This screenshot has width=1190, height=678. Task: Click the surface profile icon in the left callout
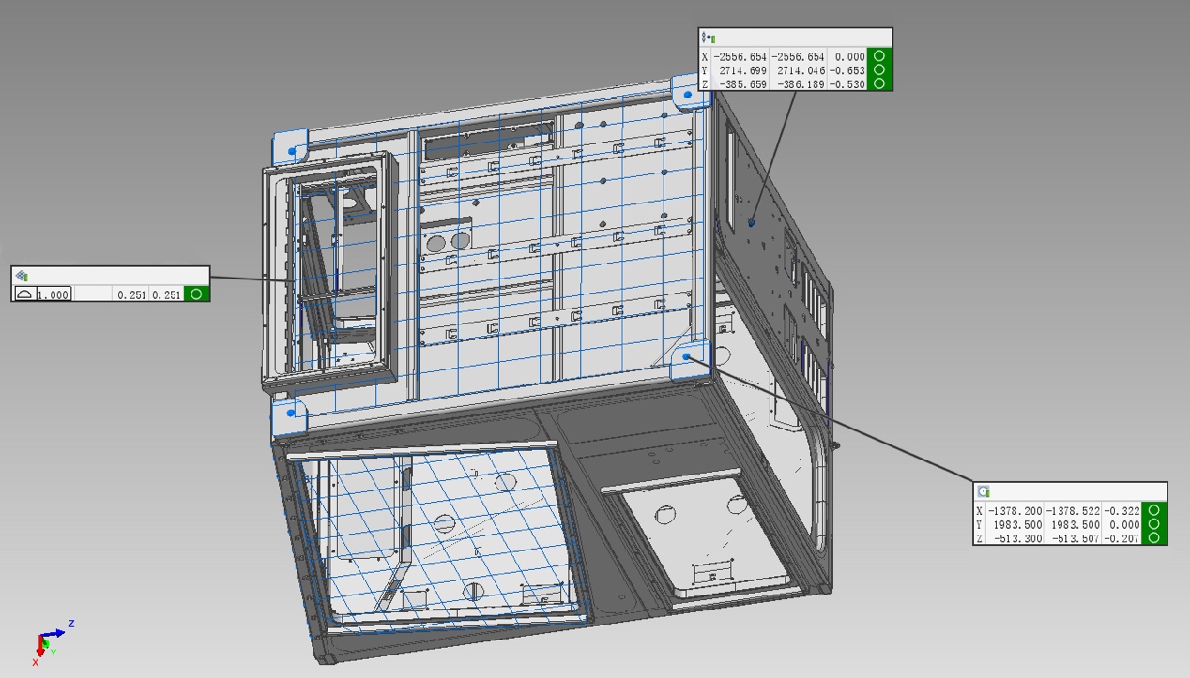(22, 276)
